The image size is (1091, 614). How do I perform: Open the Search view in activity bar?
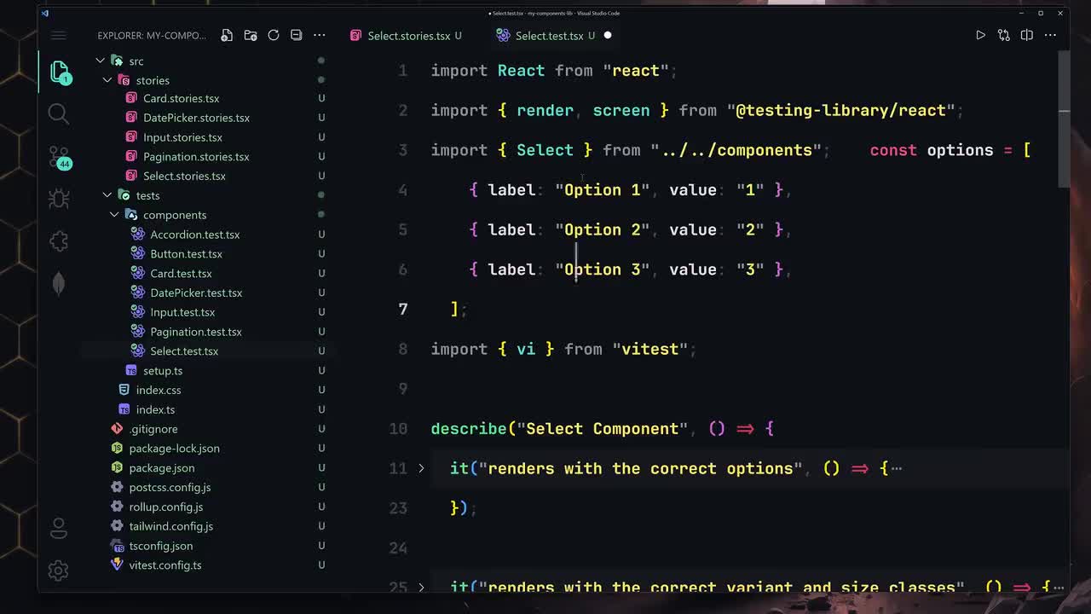58,113
